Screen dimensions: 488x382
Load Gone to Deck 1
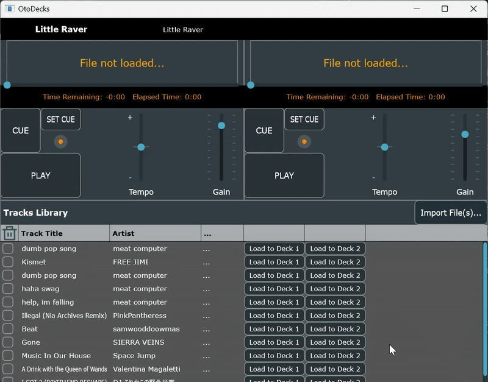point(274,342)
